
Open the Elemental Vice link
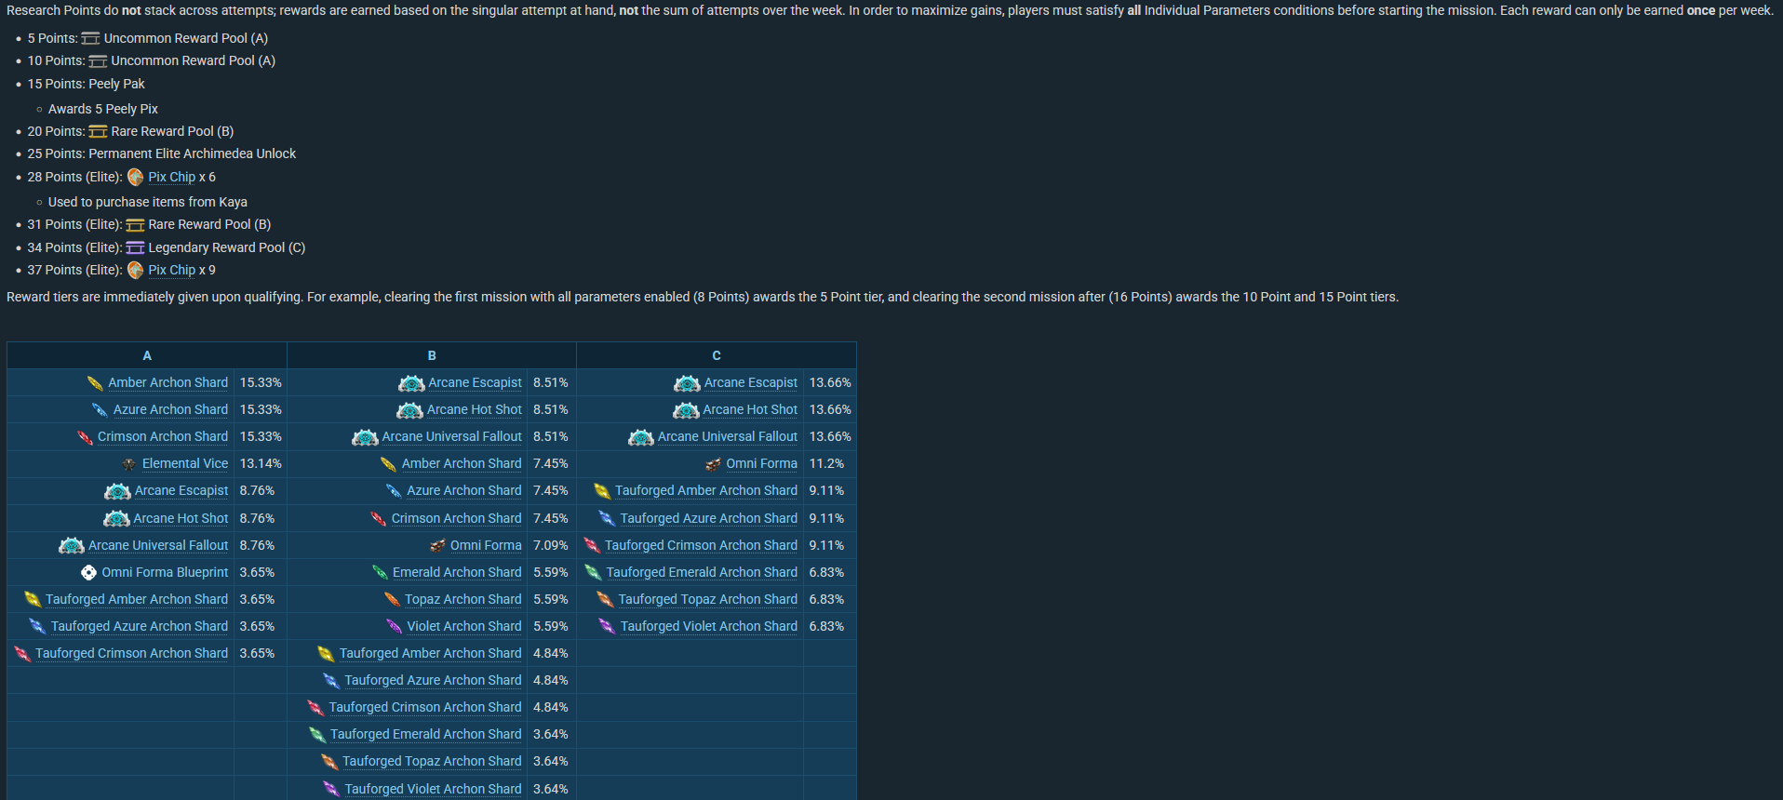coord(185,463)
